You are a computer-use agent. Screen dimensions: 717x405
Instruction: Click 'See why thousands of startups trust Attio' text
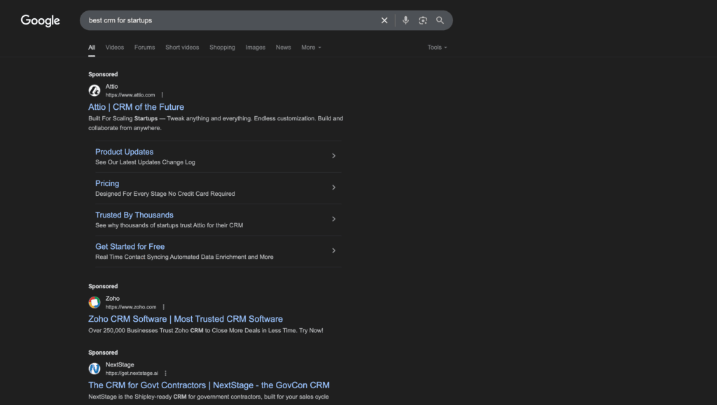tap(169, 225)
